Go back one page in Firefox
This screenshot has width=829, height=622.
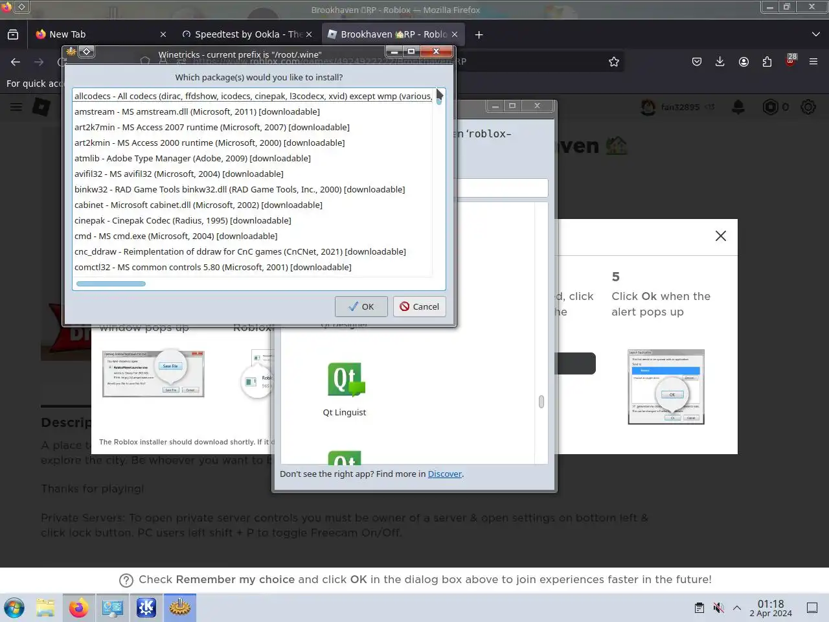tap(16, 62)
